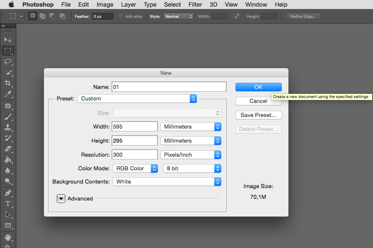The image size is (373, 248).
Task: Click the Save Preset button
Action: tap(259, 115)
